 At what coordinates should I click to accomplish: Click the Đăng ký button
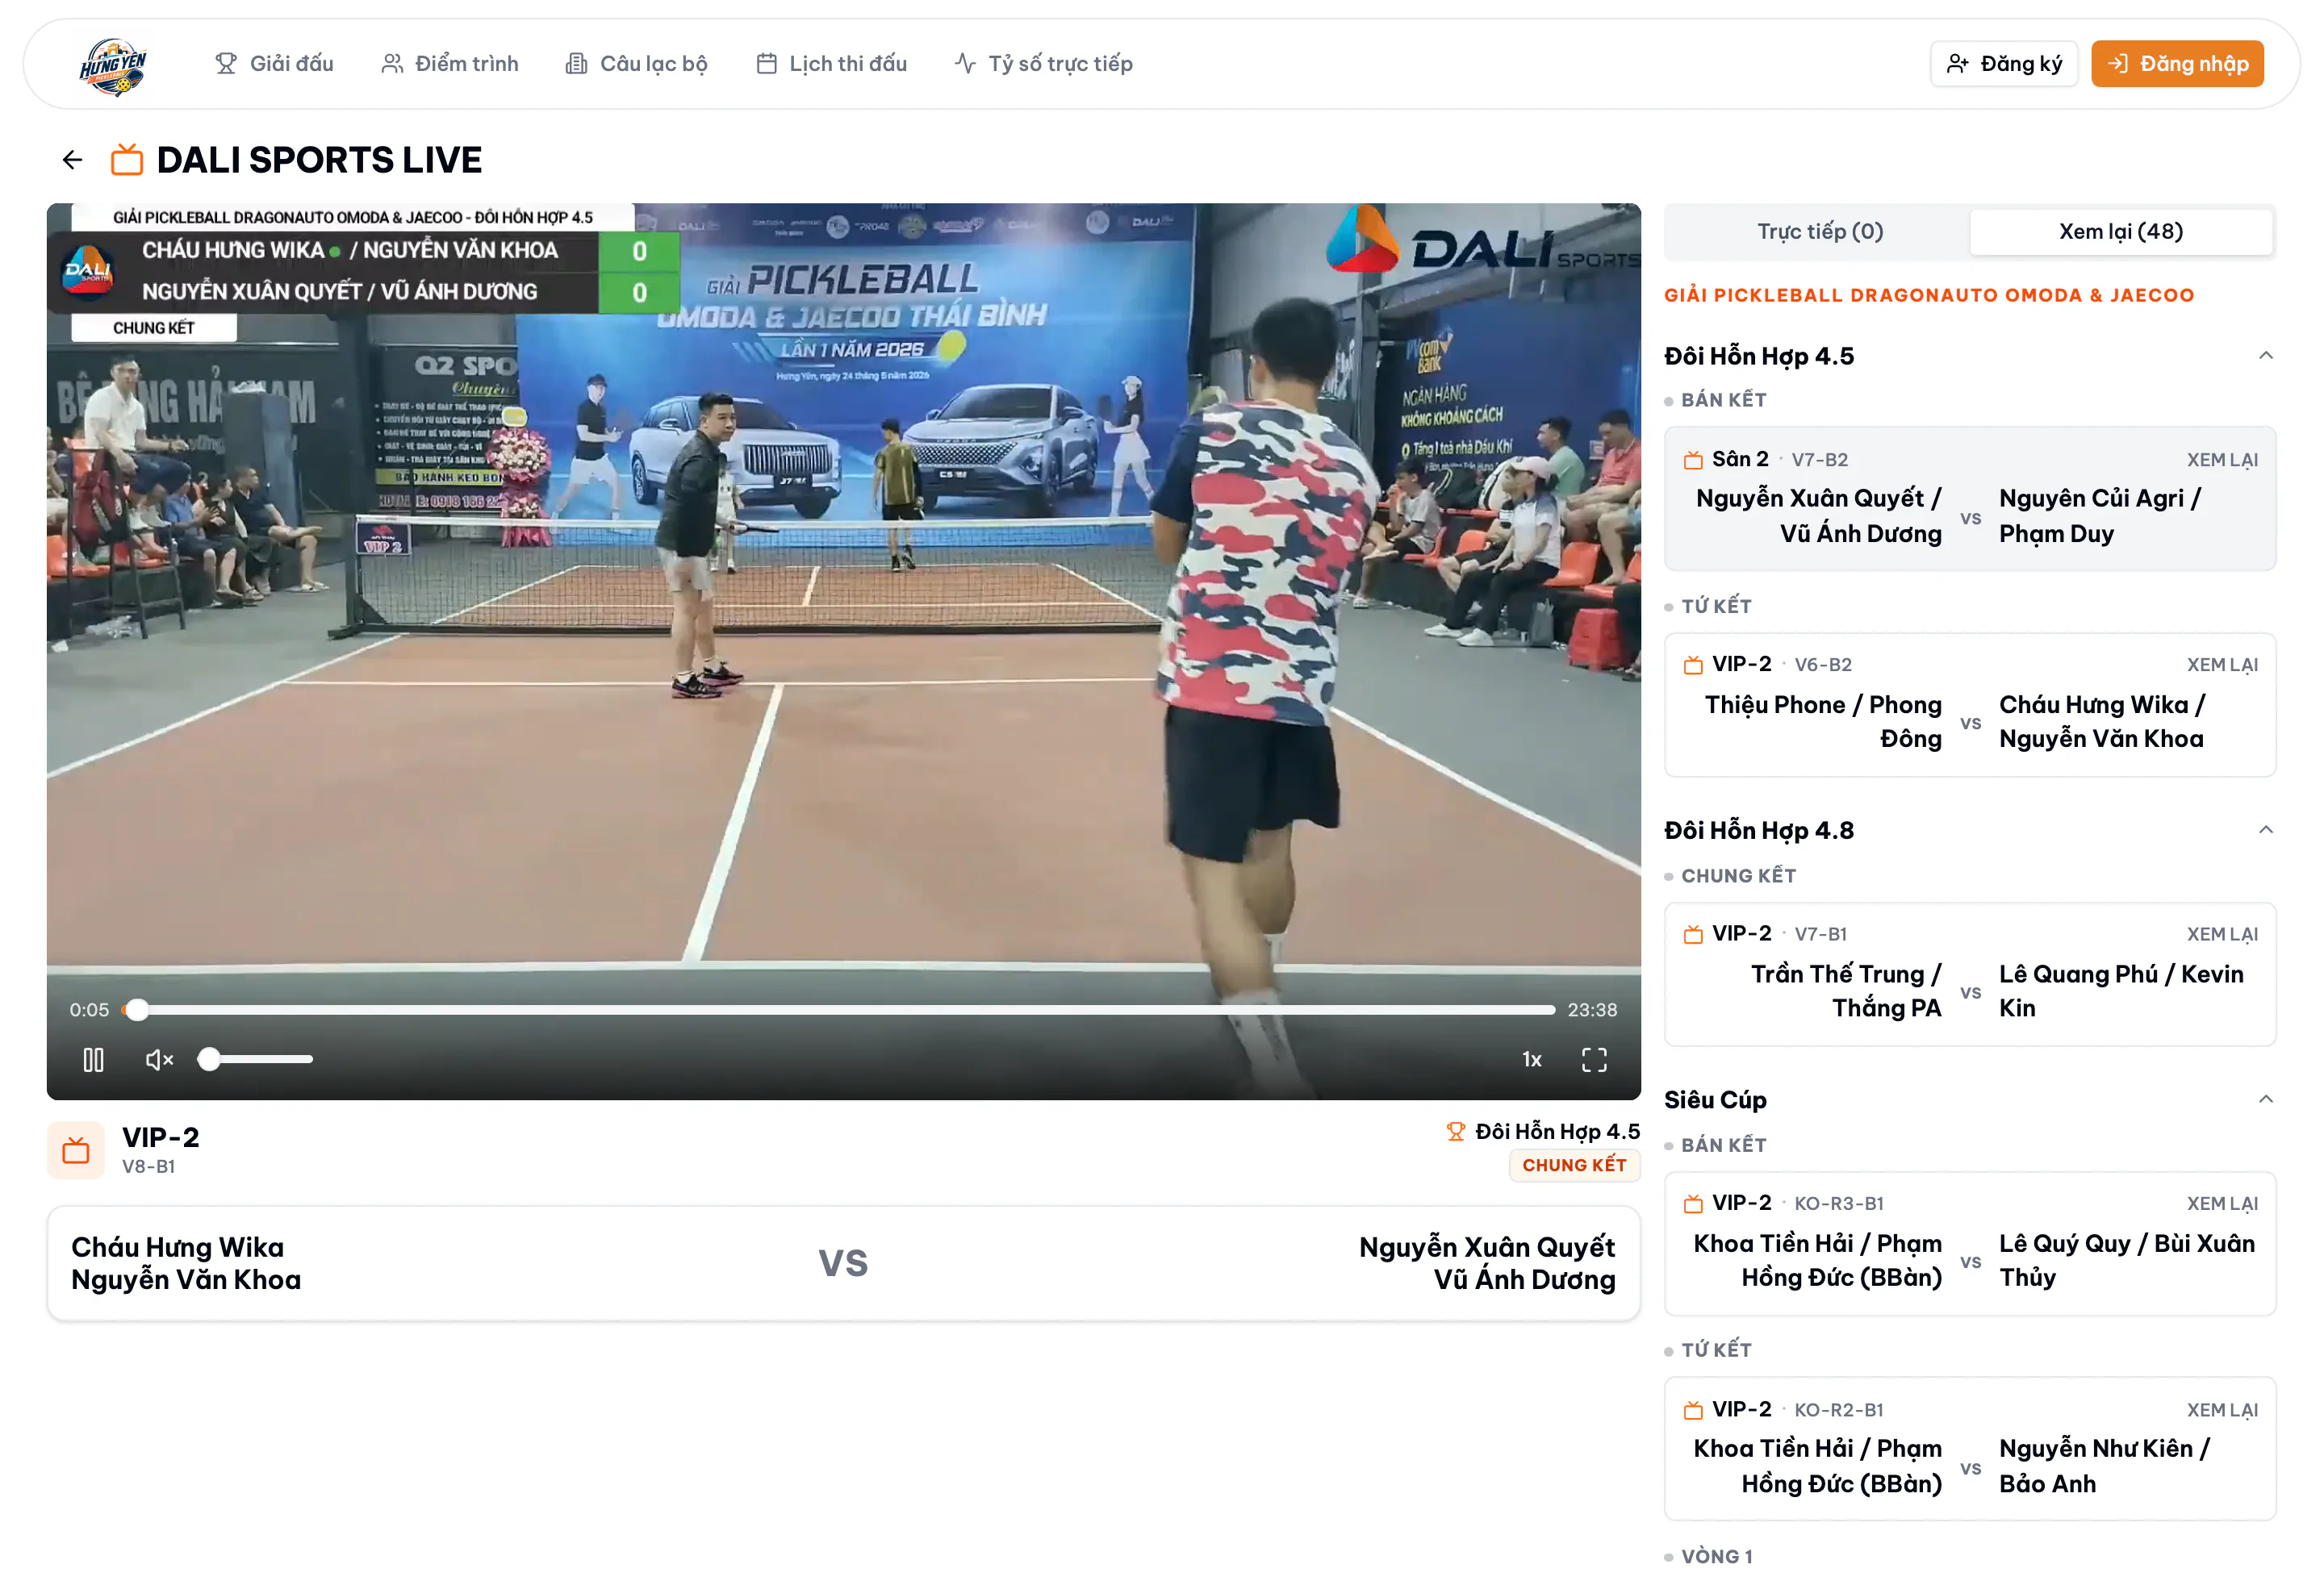(x=2004, y=64)
